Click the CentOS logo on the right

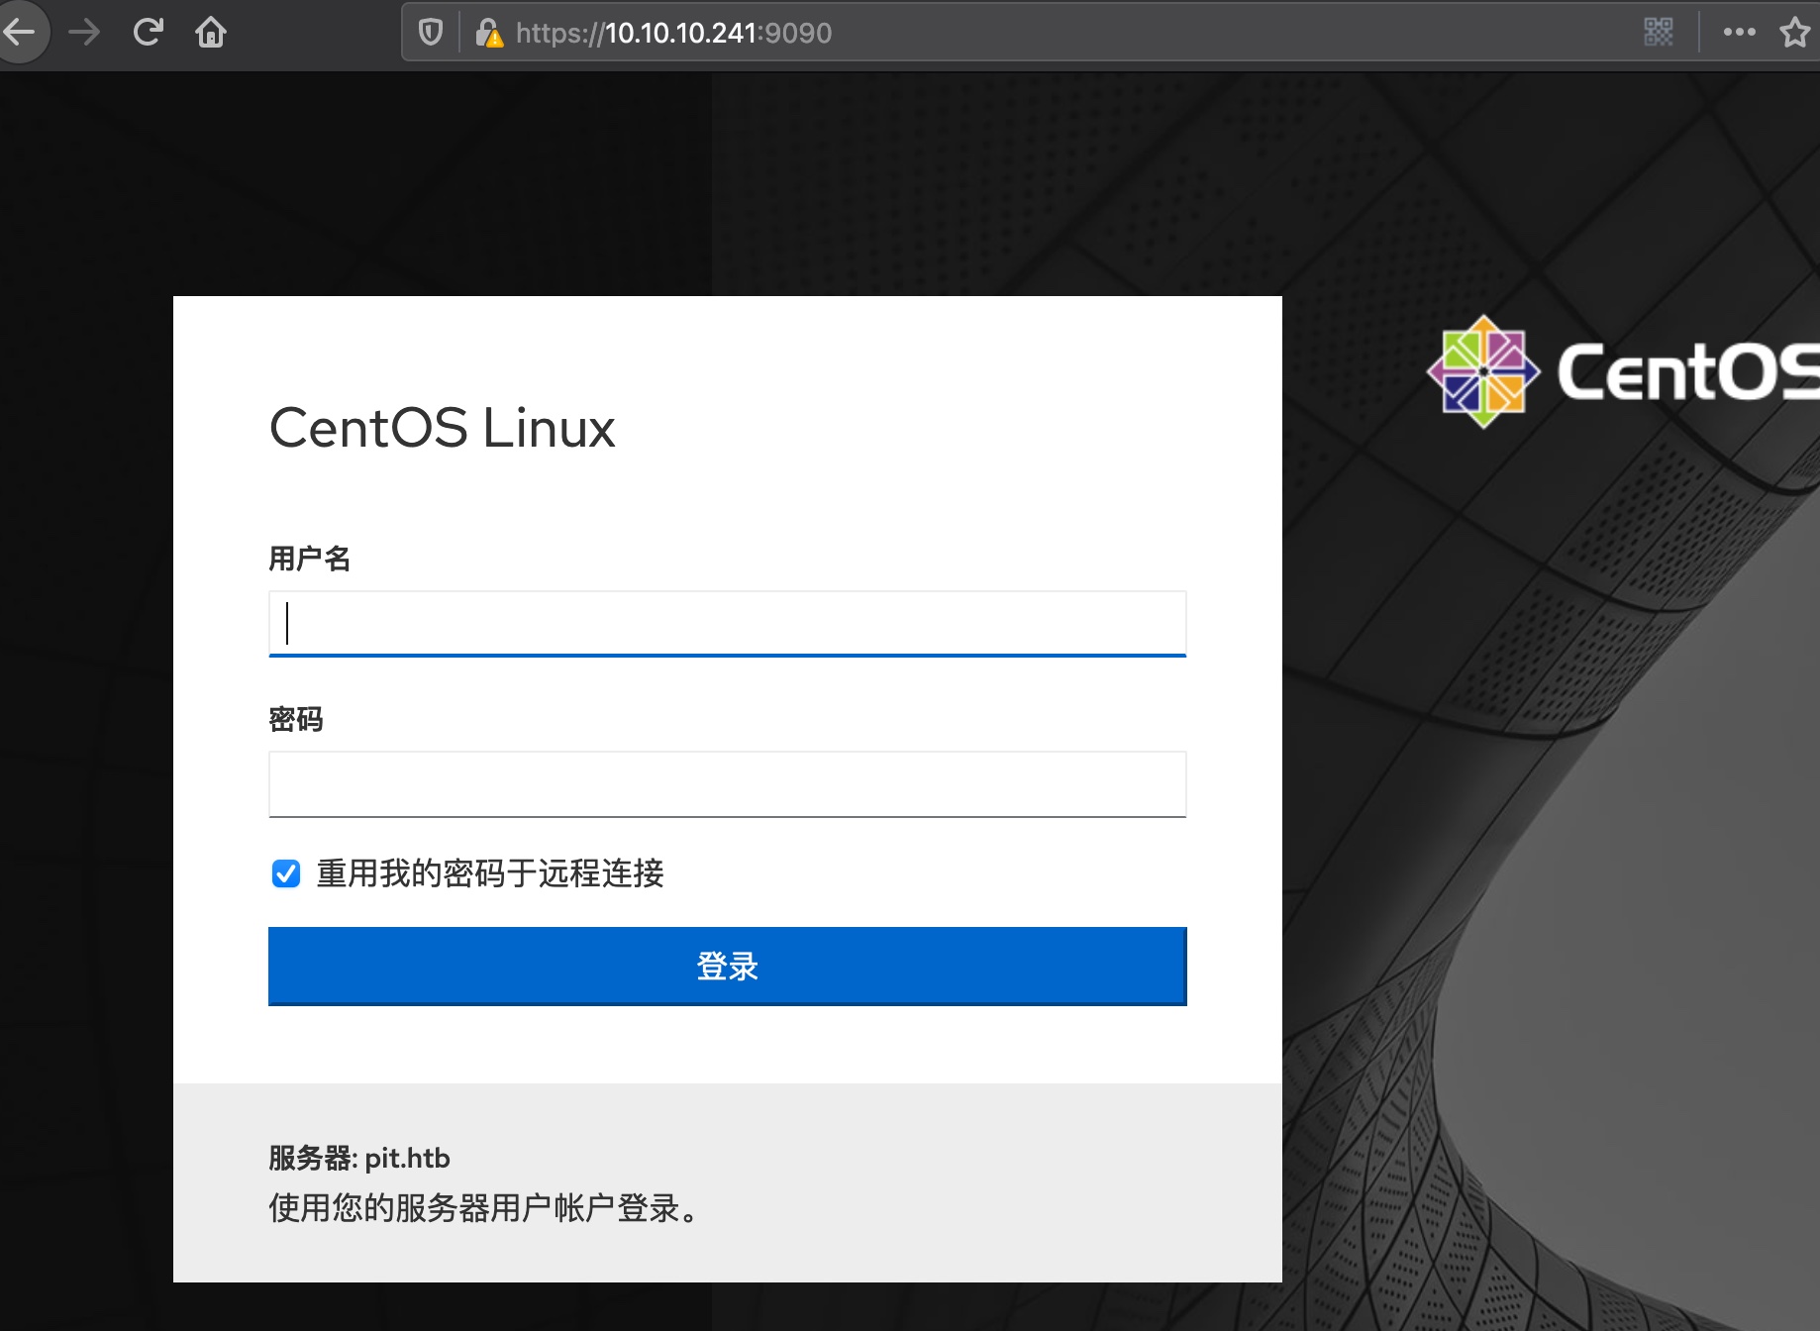(1623, 372)
